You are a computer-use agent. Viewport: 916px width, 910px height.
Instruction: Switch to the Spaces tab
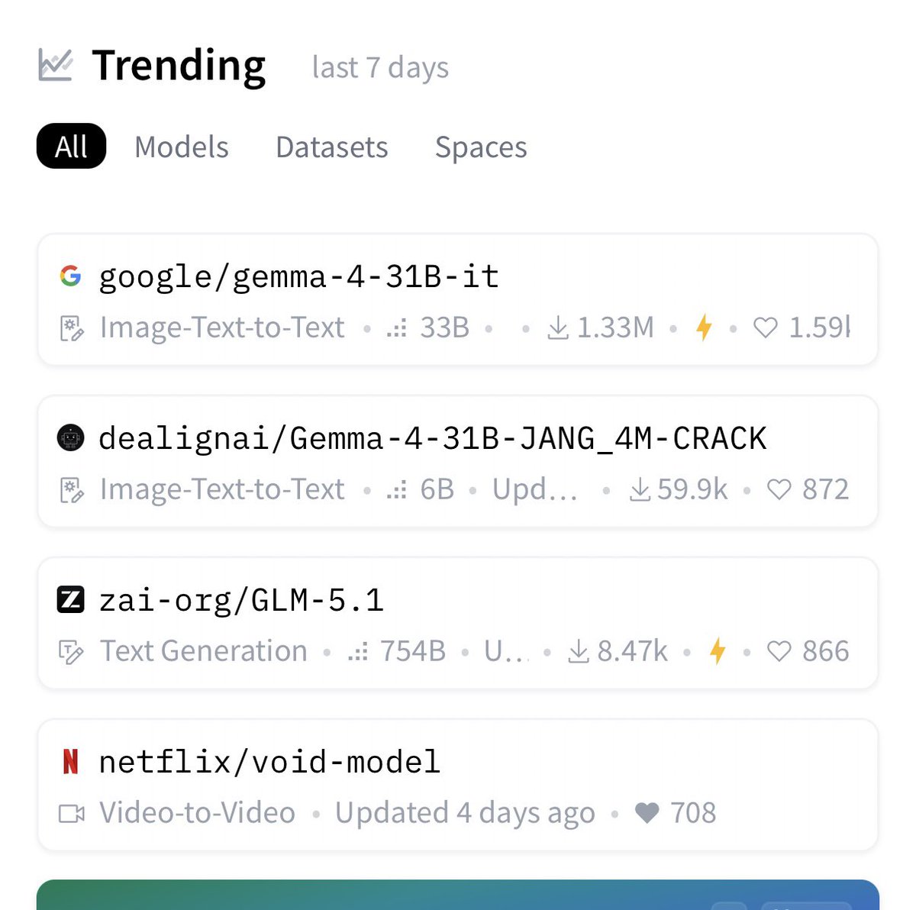[481, 147]
